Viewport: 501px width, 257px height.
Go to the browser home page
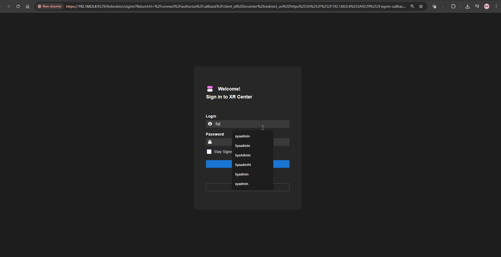28,6
